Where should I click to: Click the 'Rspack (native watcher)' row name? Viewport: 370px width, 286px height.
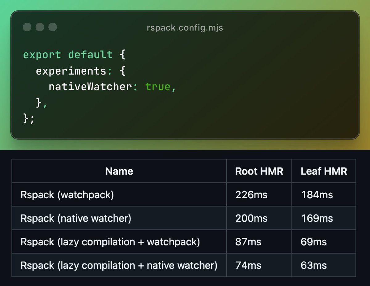(76, 218)
